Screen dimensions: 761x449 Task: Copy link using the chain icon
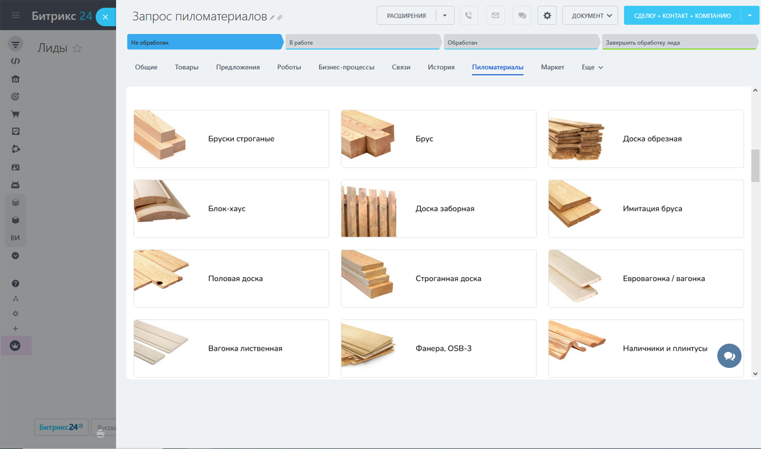280,18
